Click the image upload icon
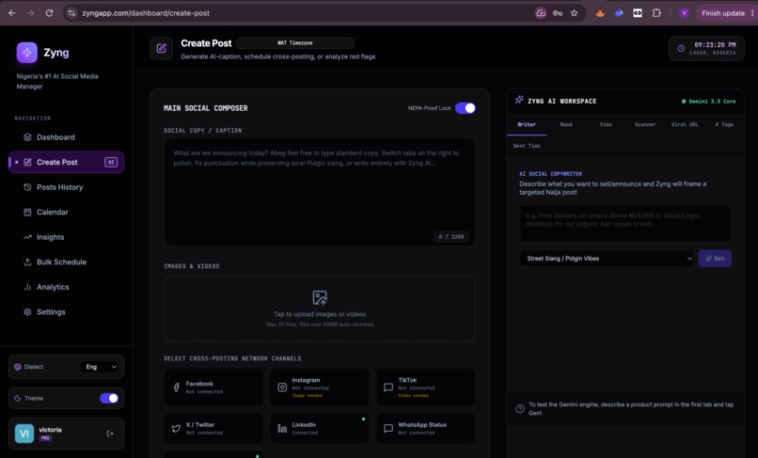The height and width of the screenshot is (458, 758). [320, 297]
